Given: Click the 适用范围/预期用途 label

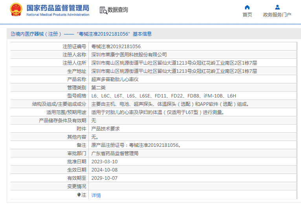Looking at the screenshot, I should (66, 112).
